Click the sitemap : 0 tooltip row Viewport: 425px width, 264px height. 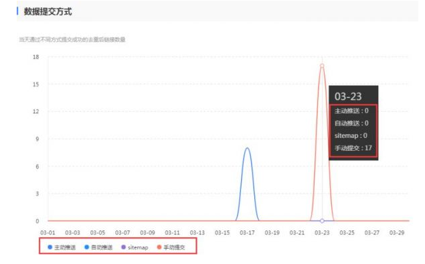(x=351, y=135)
